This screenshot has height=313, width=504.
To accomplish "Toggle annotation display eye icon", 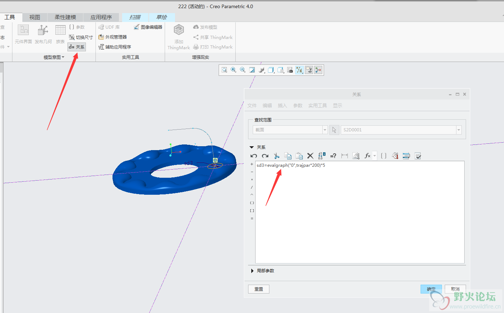I will click(309, 70).
